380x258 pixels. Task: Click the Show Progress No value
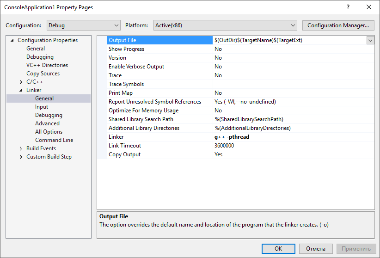click(218, 49)
